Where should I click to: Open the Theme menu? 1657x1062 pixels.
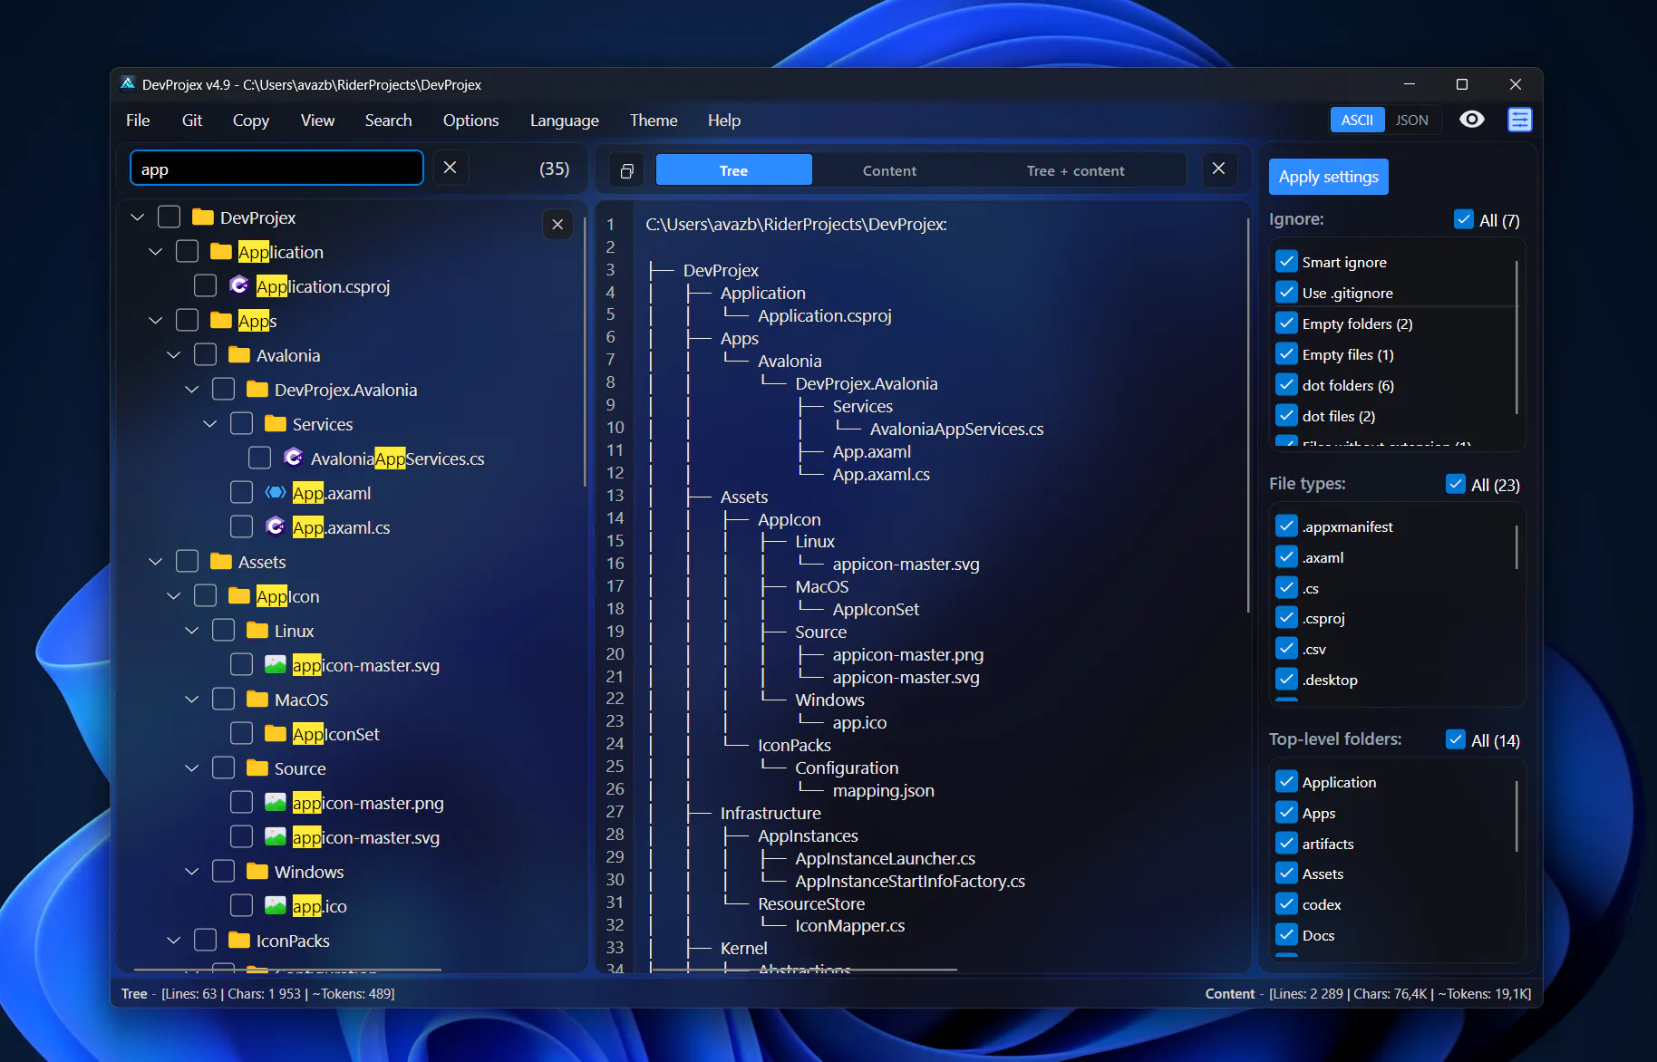pos(654,120)
